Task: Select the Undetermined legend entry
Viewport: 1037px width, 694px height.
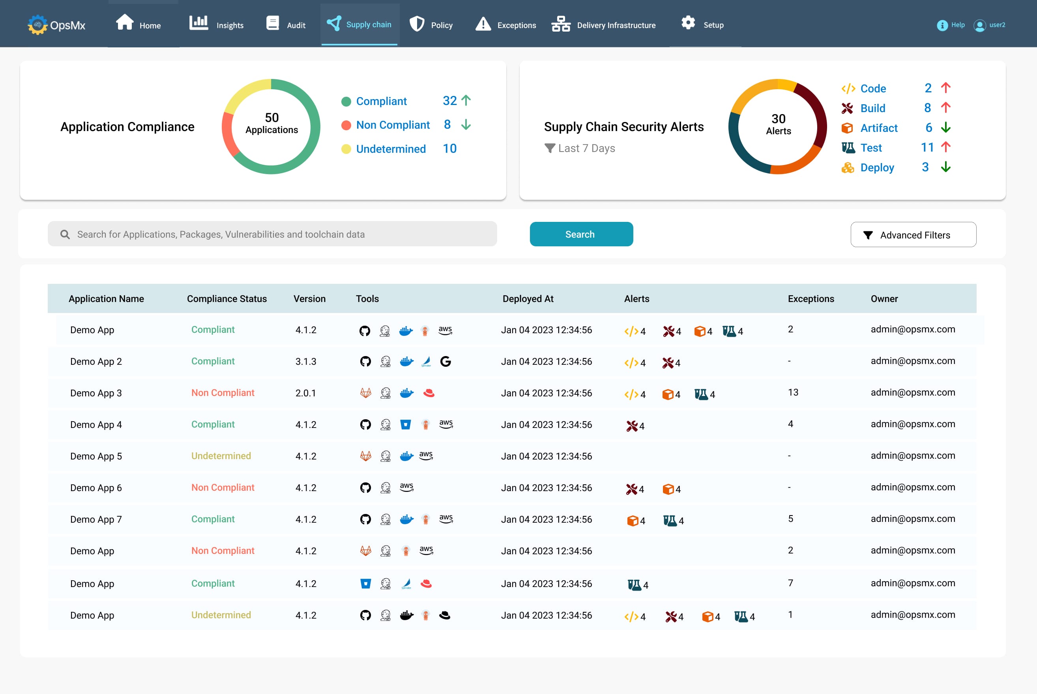Action: point(391,149)
